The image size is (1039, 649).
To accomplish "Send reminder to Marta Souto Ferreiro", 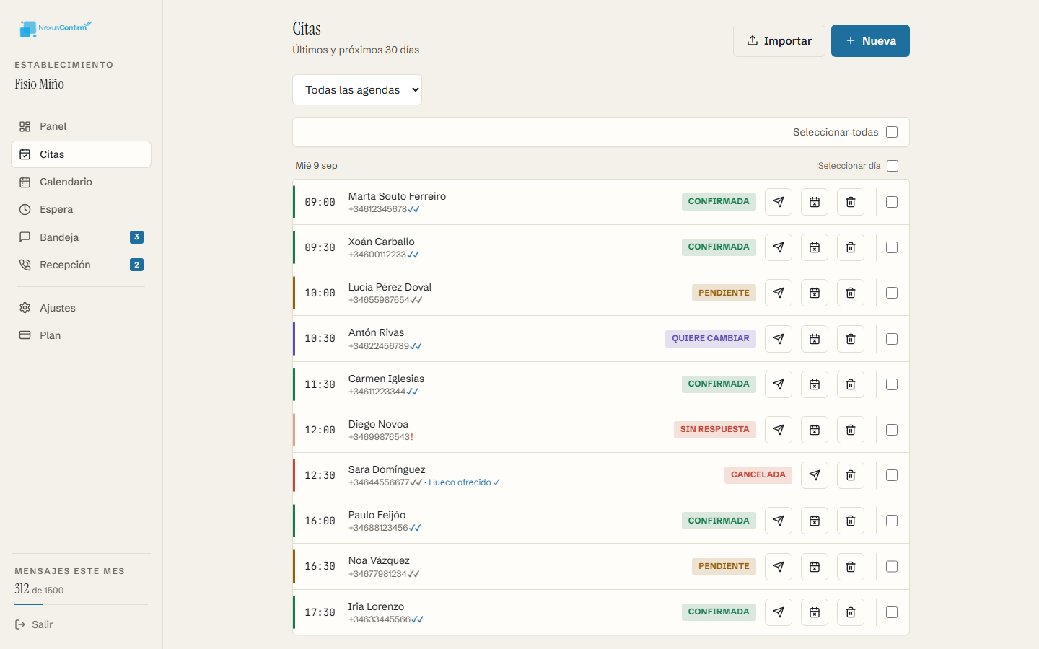I will point(779,202).
